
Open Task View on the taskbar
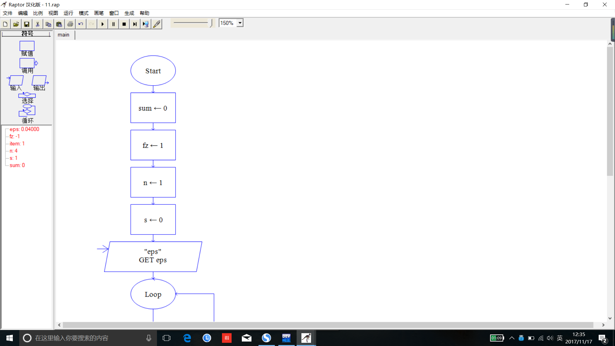[x=167, y=338]
